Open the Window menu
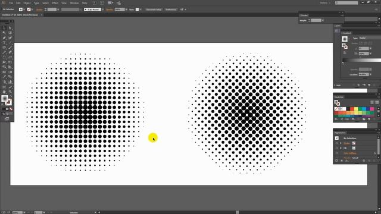The width and height of the screenshot is (381, 214). [74, 3]
